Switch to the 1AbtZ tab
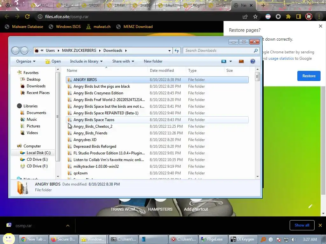 (40, 5)
